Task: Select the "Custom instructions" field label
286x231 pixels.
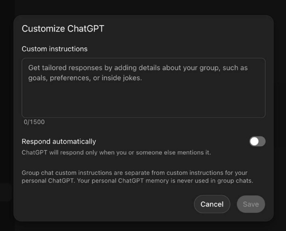Action: click(54, 49)
